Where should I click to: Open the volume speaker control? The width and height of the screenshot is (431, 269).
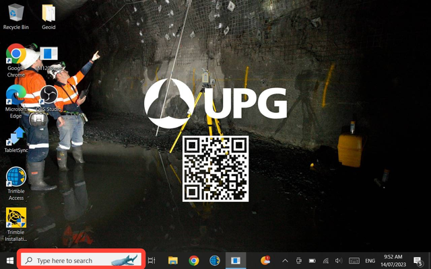click(x=339, y=260)
